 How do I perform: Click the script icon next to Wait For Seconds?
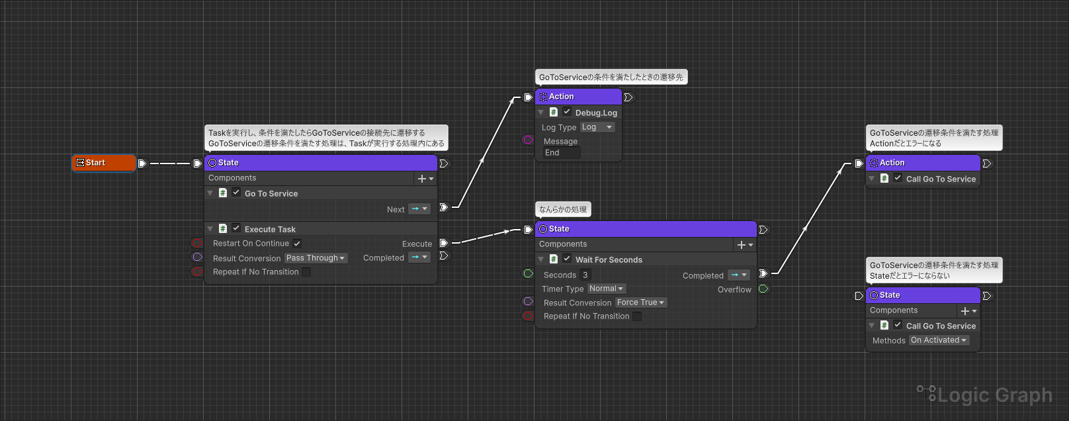coord(554,259)
